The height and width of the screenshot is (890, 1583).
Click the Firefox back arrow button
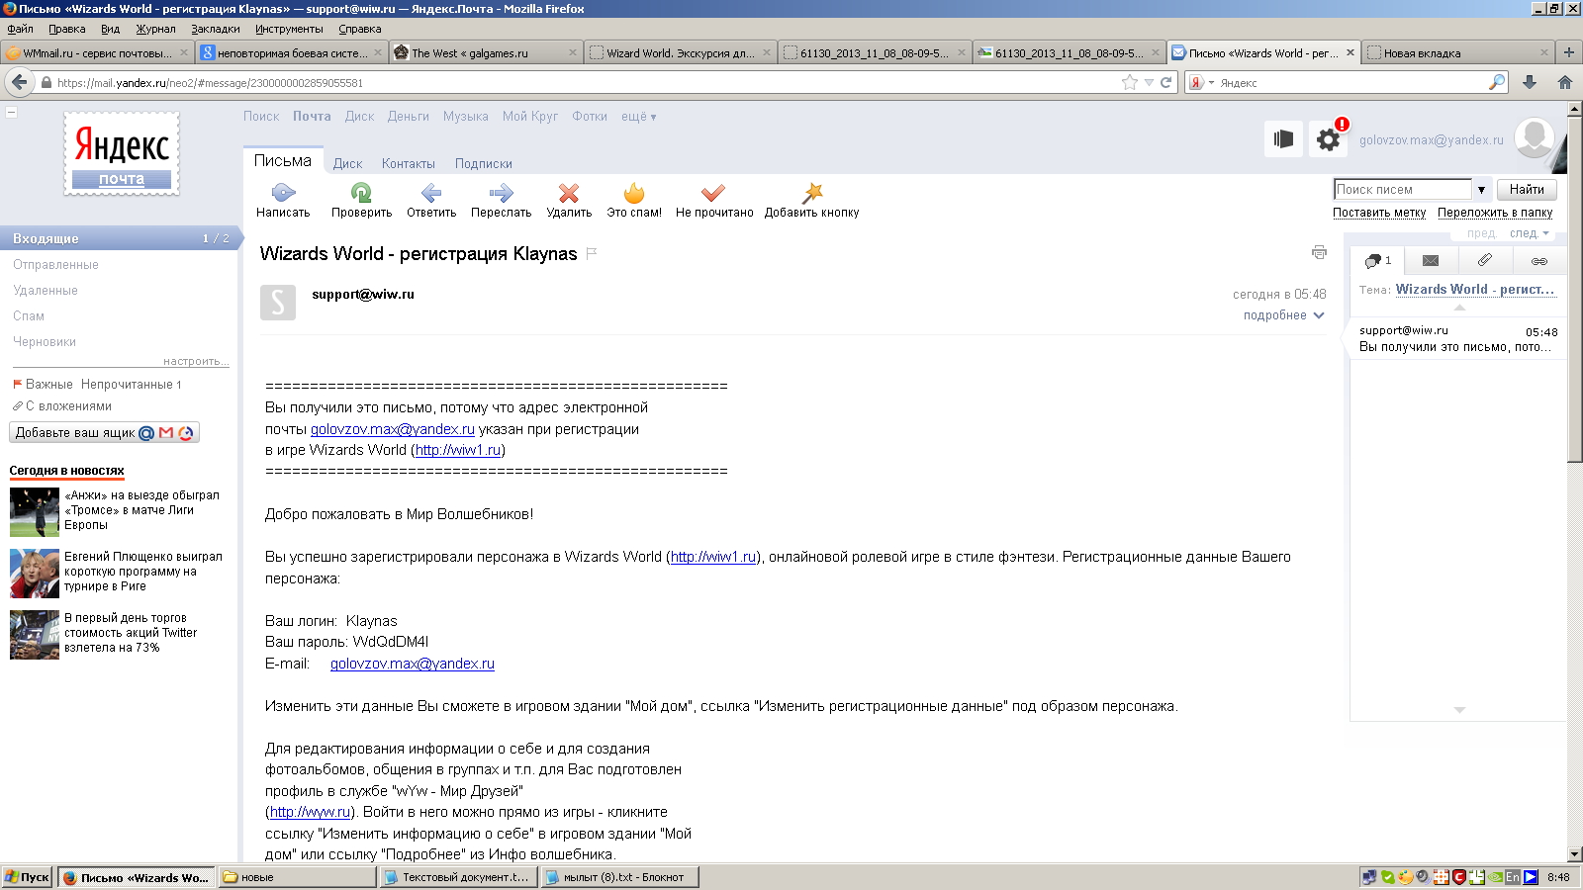point(19,82)
